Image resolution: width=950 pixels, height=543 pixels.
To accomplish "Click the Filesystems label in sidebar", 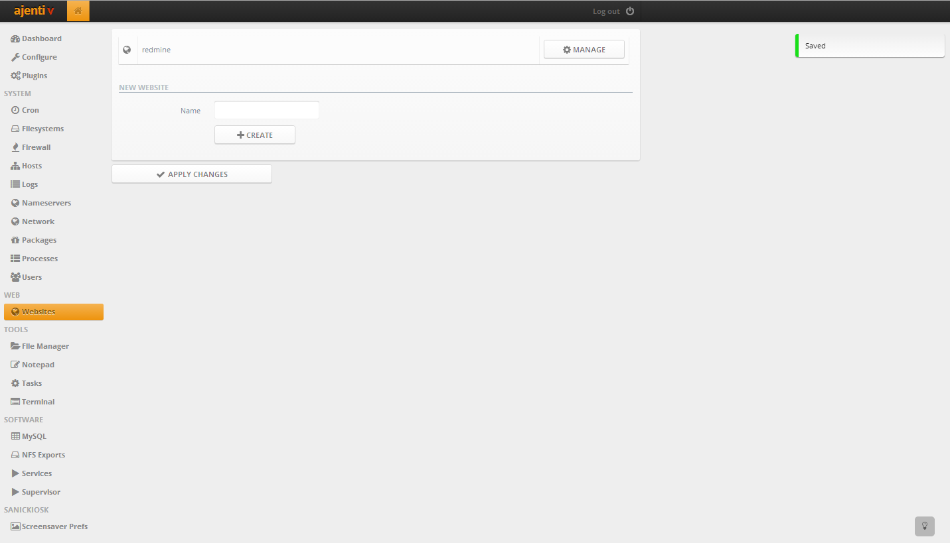I will [43, 129].
